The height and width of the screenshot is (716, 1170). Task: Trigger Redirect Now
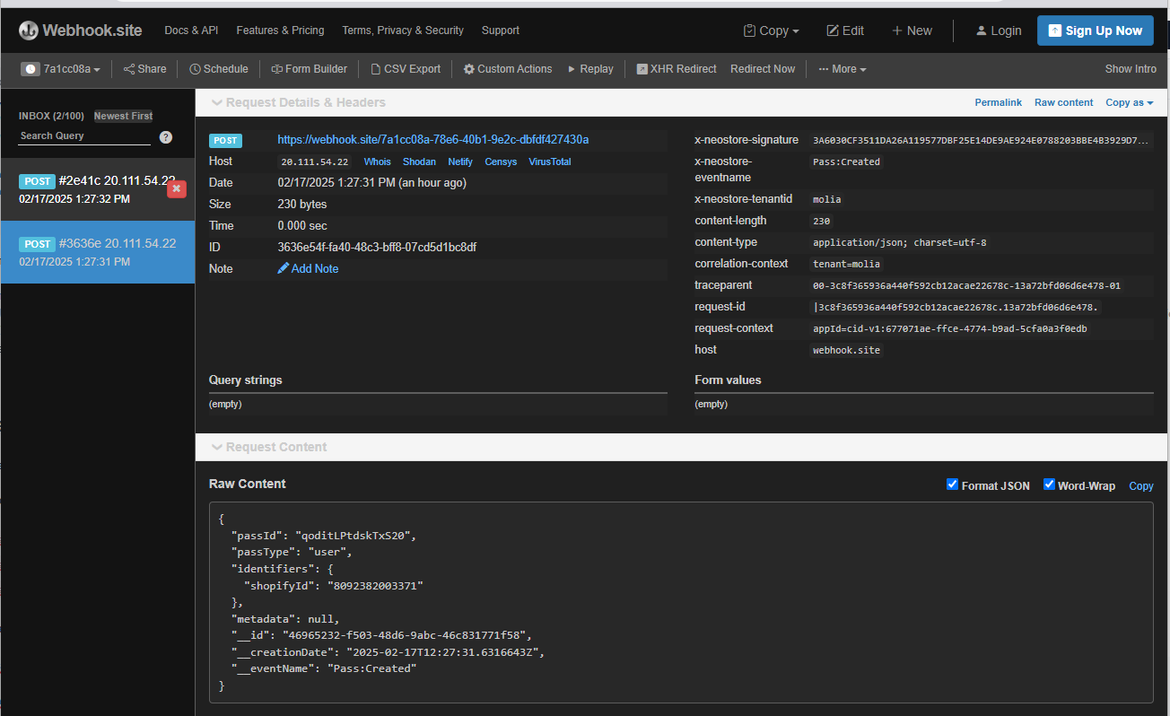[x=762, y=68]
